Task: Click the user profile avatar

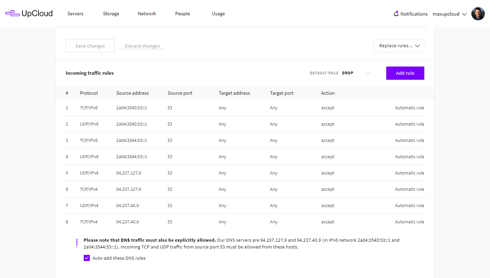Action: 478,14
